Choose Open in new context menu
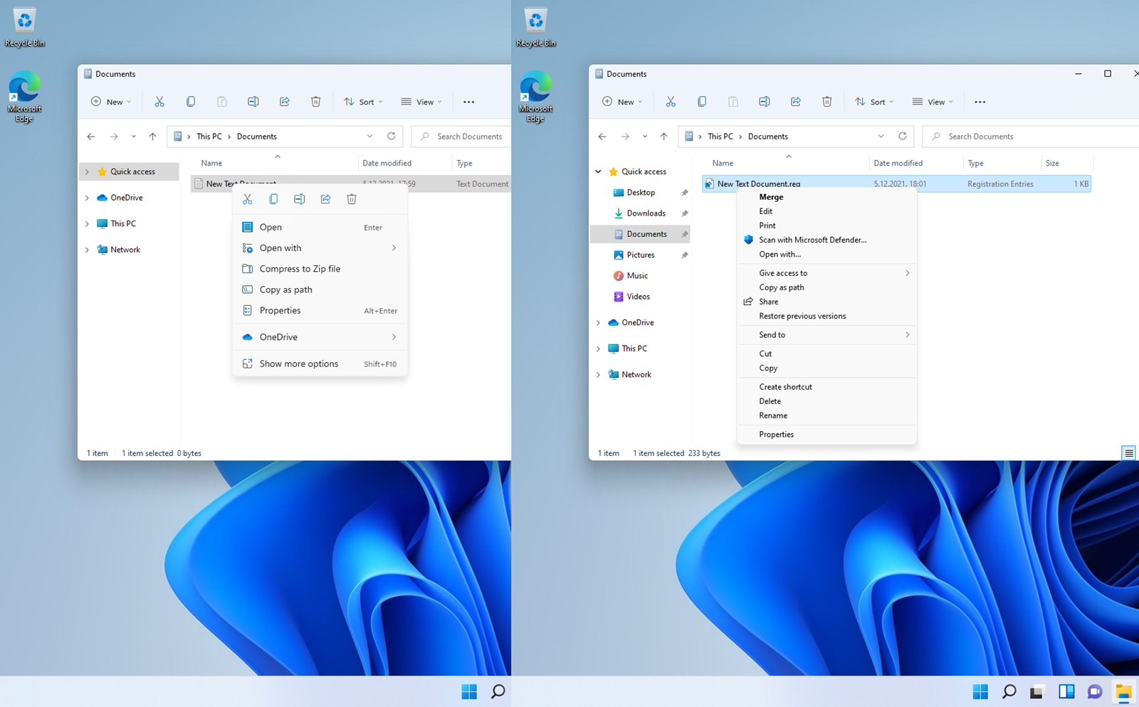The image size is (1139, 707). (x=320, y=227)
